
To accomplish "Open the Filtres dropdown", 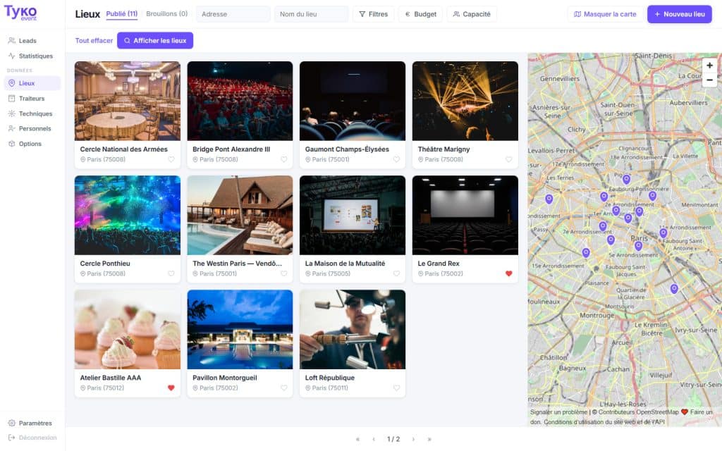I will 374,14.
